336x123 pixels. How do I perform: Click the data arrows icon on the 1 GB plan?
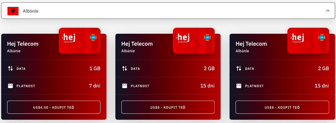(x=10, y=68)
